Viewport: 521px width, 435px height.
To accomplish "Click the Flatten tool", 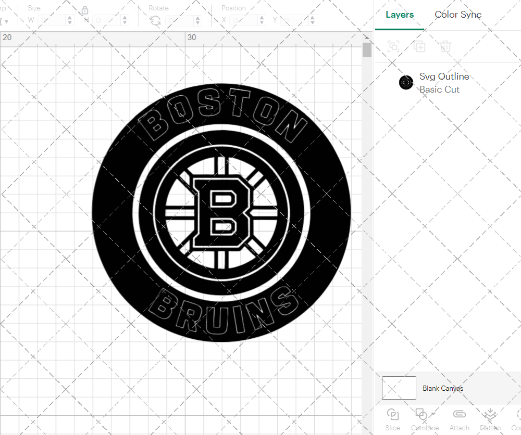I will tap(490, 420).
